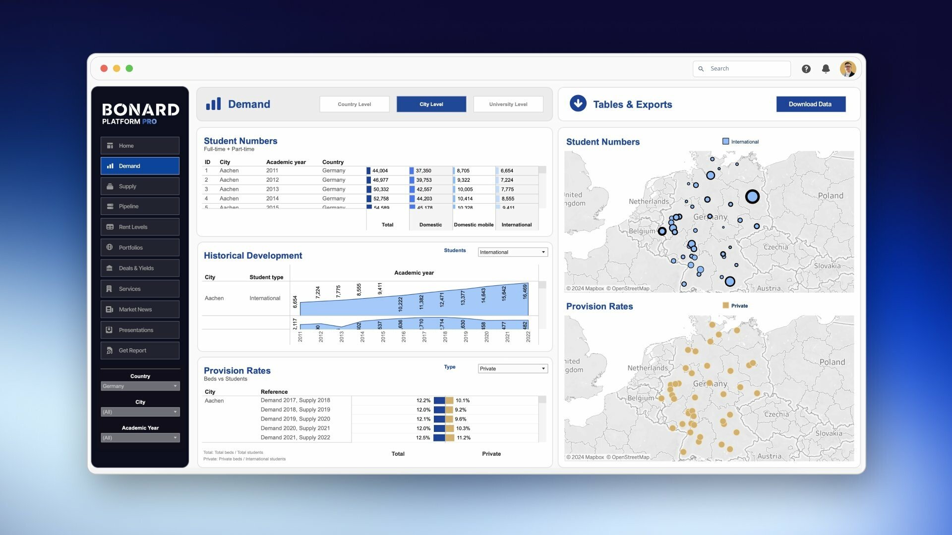This screenshot has height=535, width=952.
Task: Click the help question mark icon
Action: [x=806, y=69]
